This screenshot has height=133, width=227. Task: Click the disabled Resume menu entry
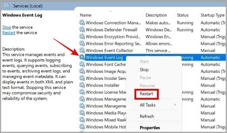click(147, 86)
